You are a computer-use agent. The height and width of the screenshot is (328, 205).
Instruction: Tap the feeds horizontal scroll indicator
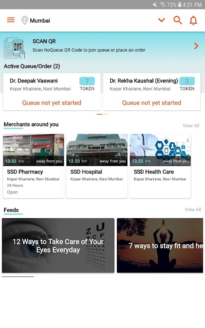tap(18, 276)
